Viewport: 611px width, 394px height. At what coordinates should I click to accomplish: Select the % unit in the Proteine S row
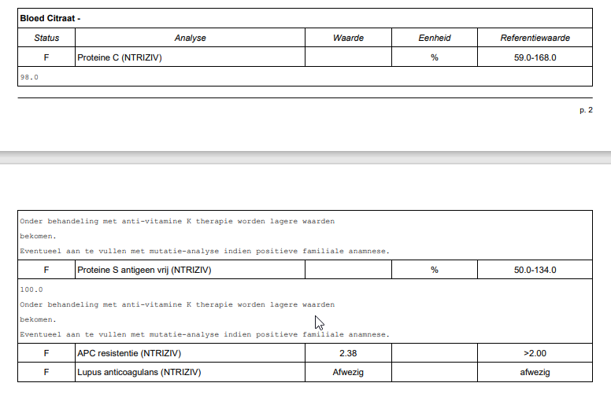pos(434,270)
